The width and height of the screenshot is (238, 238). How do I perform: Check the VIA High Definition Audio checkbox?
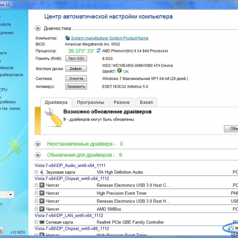(x=36, y=172)
